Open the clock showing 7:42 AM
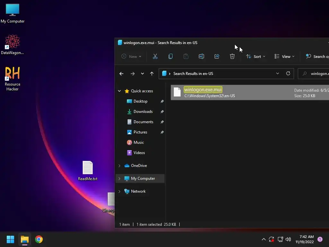The height and width of the screenshot is (247, 329). 305,239
